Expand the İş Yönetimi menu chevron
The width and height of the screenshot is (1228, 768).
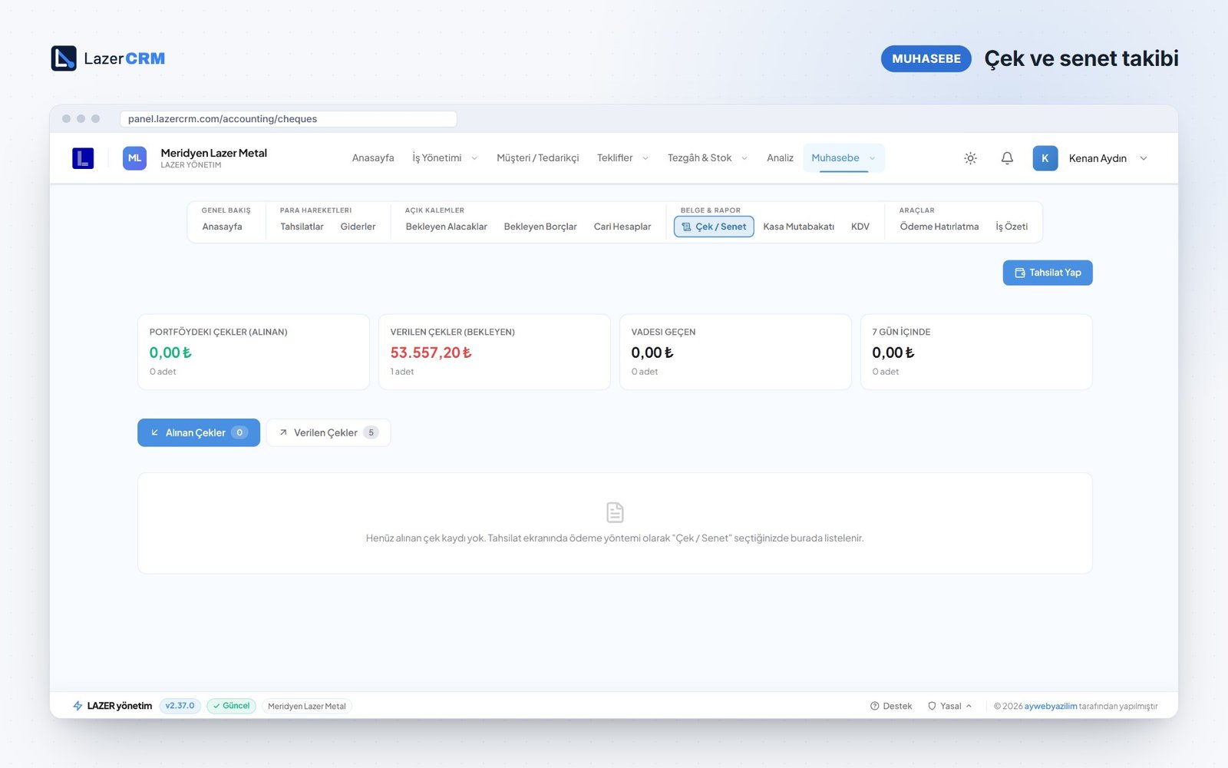pos(474,158)
